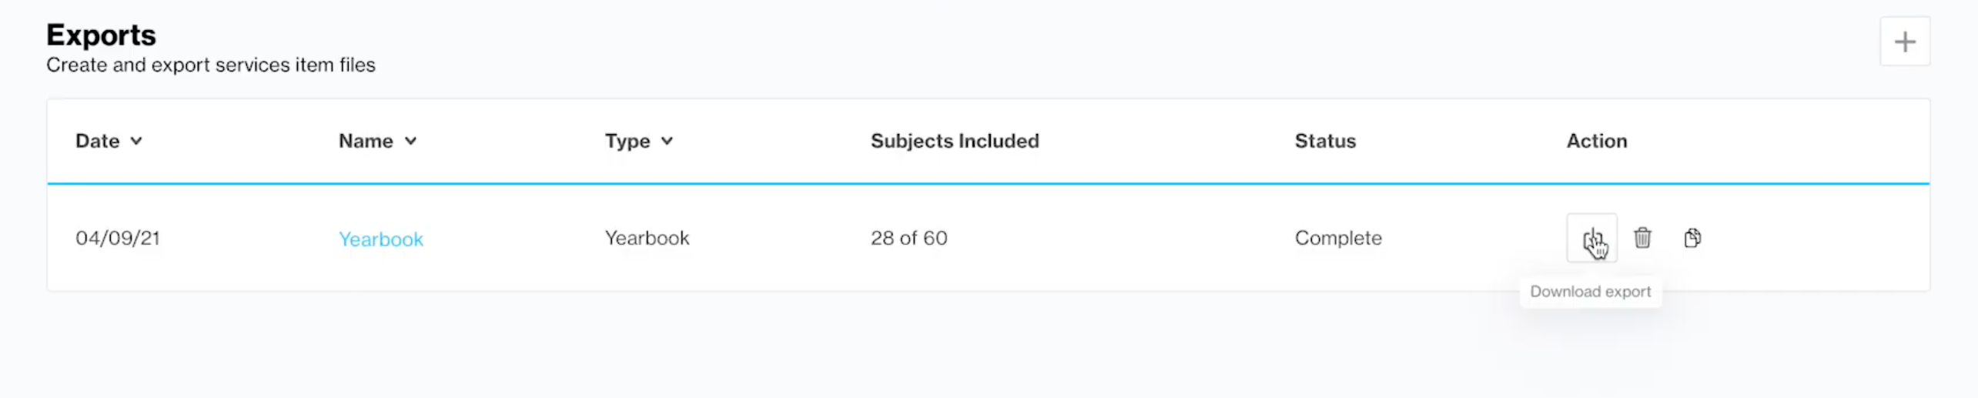Click the Subjects Included column header
Viewport: 1978px width, 398px height.
pos(955,141)
